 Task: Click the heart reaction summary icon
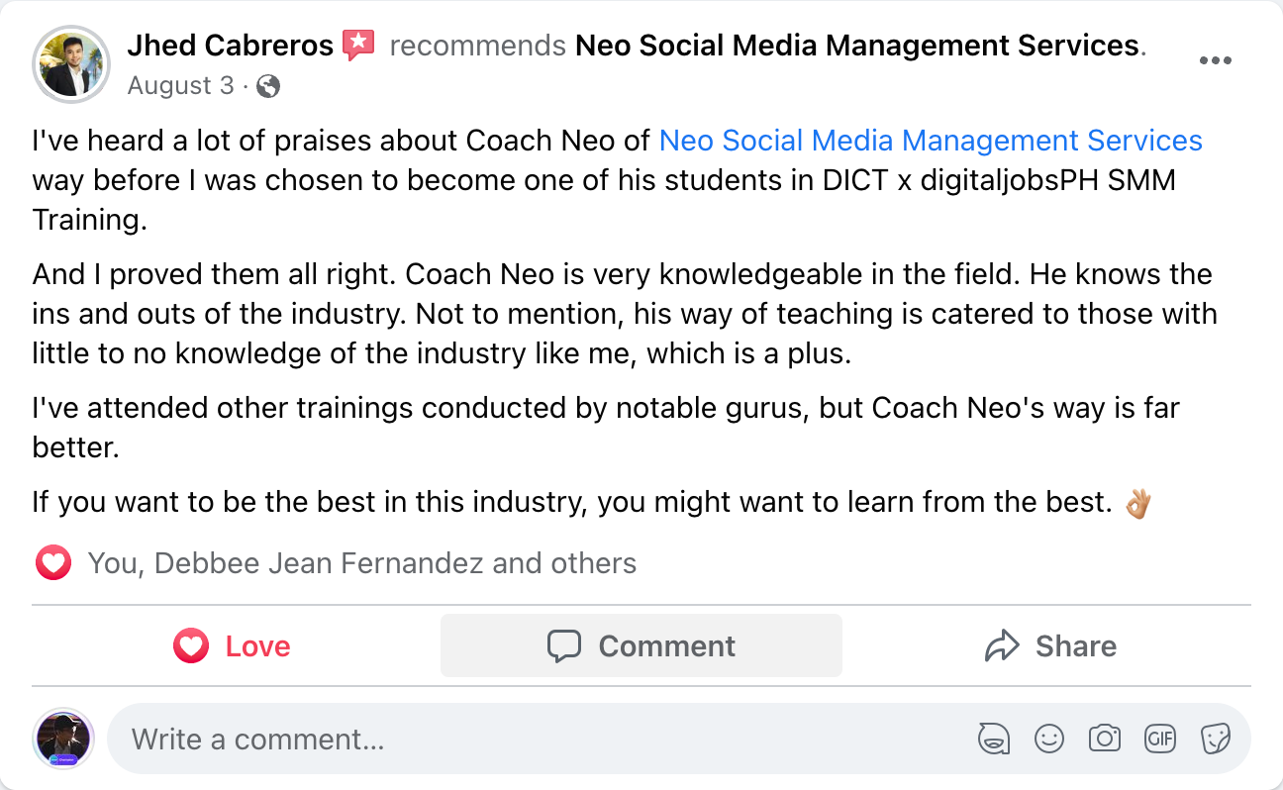53,564
